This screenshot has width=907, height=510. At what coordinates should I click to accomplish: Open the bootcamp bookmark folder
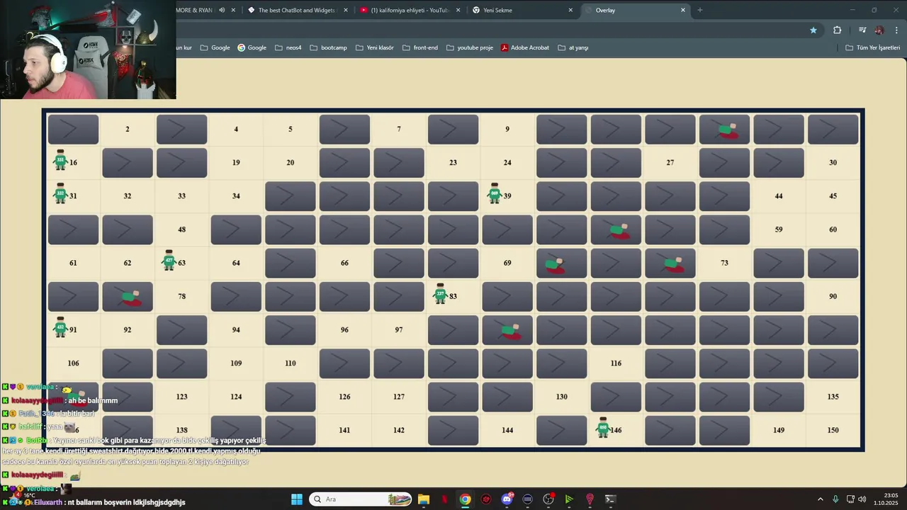pyautogui.click(x=329, y=47)
